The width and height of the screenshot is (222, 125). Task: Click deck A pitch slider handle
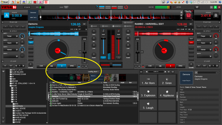(x=85, y=52)
